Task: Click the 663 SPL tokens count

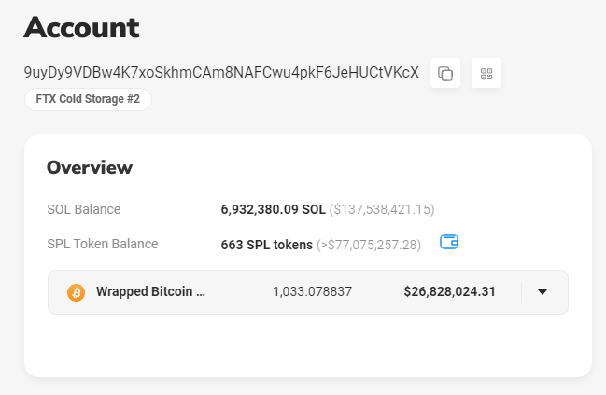Action: 266,245
